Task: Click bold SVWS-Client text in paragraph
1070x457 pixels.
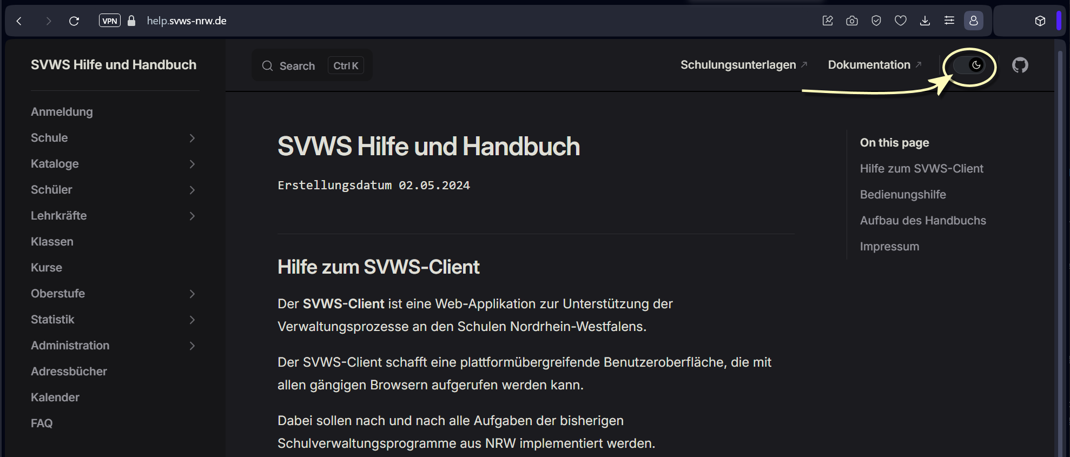Action: click(x=344, y=304)
